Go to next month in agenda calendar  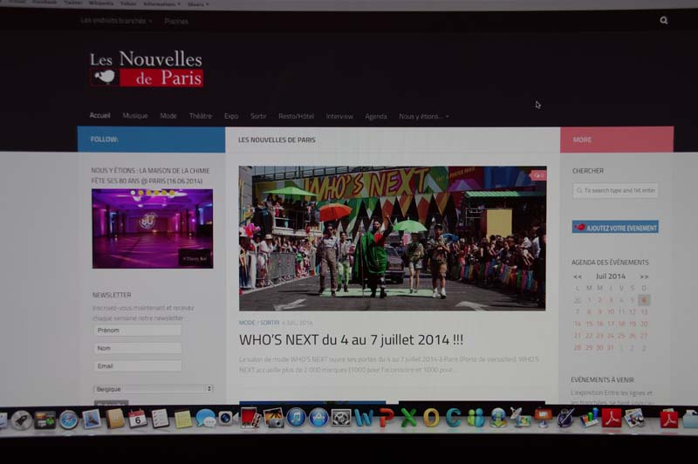tap(644, 276)
